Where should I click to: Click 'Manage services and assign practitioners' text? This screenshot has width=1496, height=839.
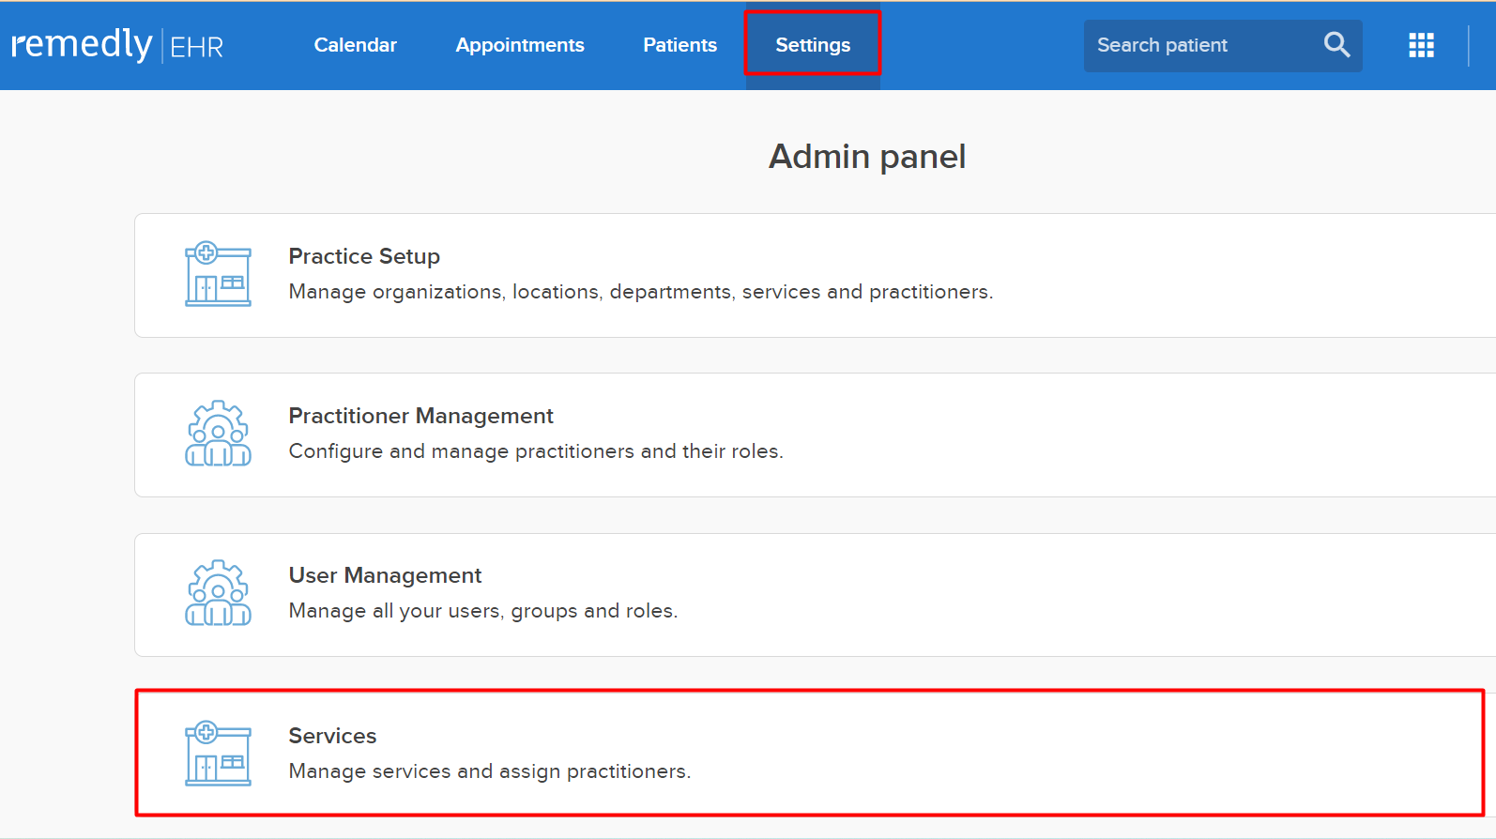coord(489,771)
